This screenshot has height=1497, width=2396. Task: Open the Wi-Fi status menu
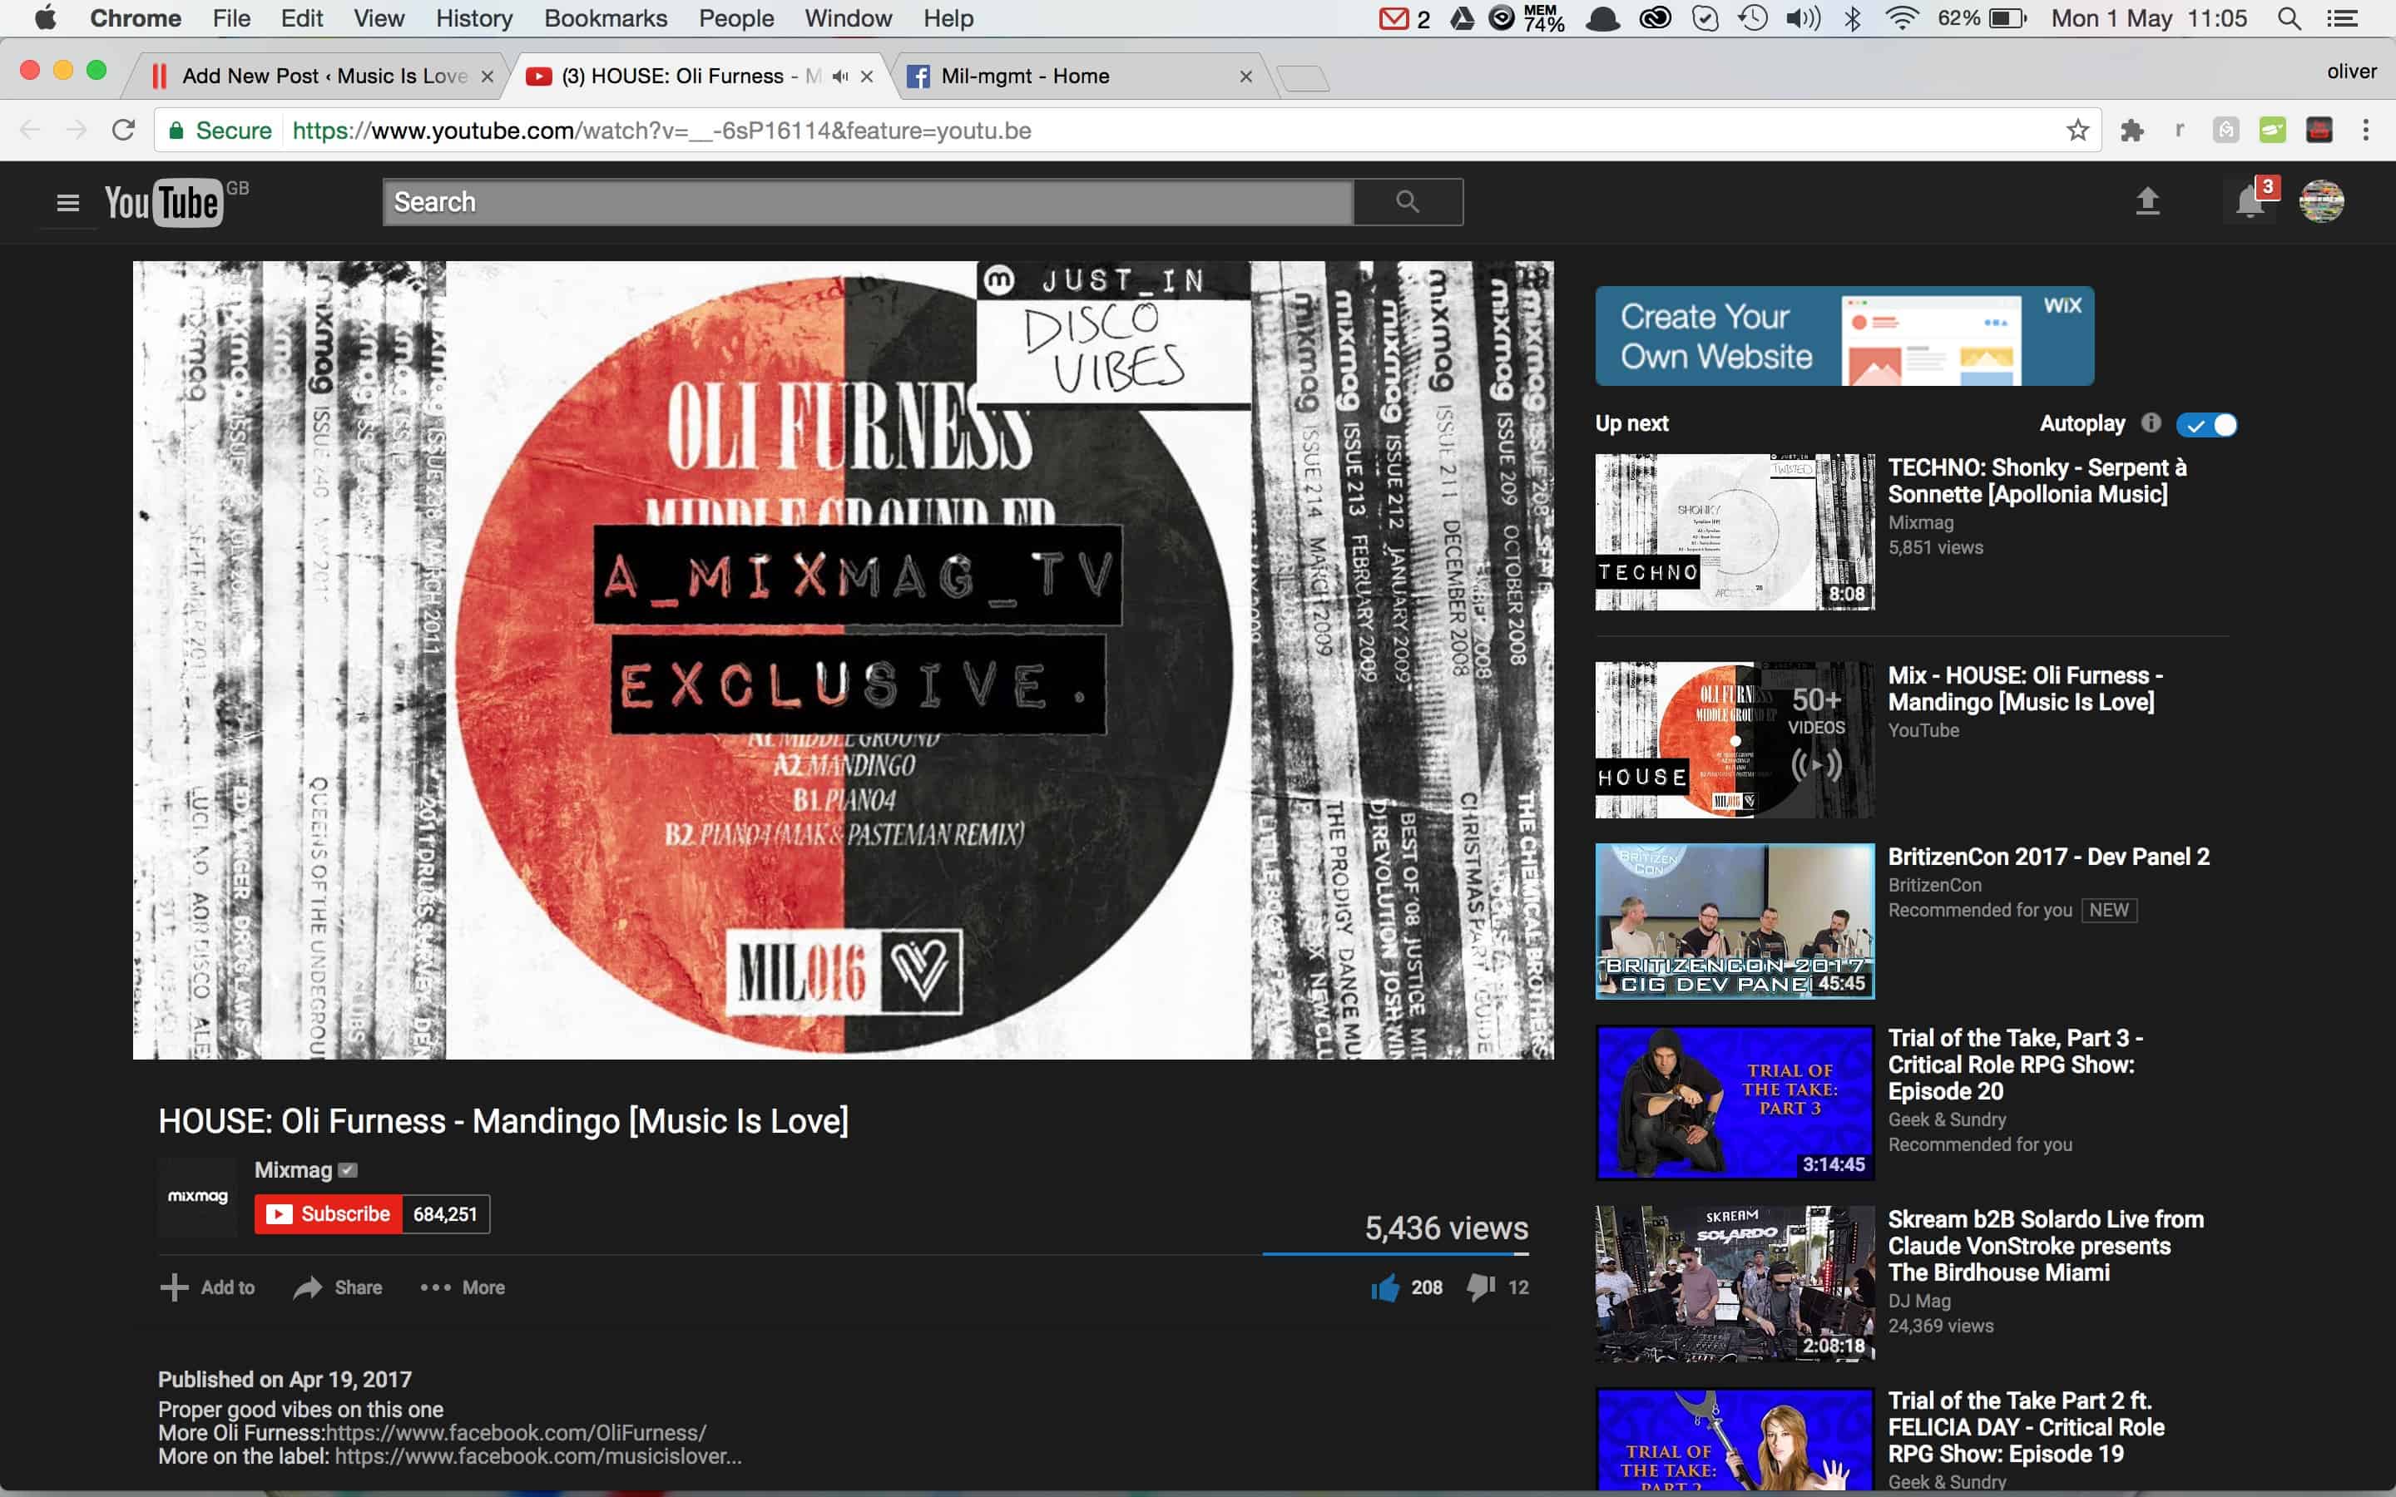tap(1902, 19)
